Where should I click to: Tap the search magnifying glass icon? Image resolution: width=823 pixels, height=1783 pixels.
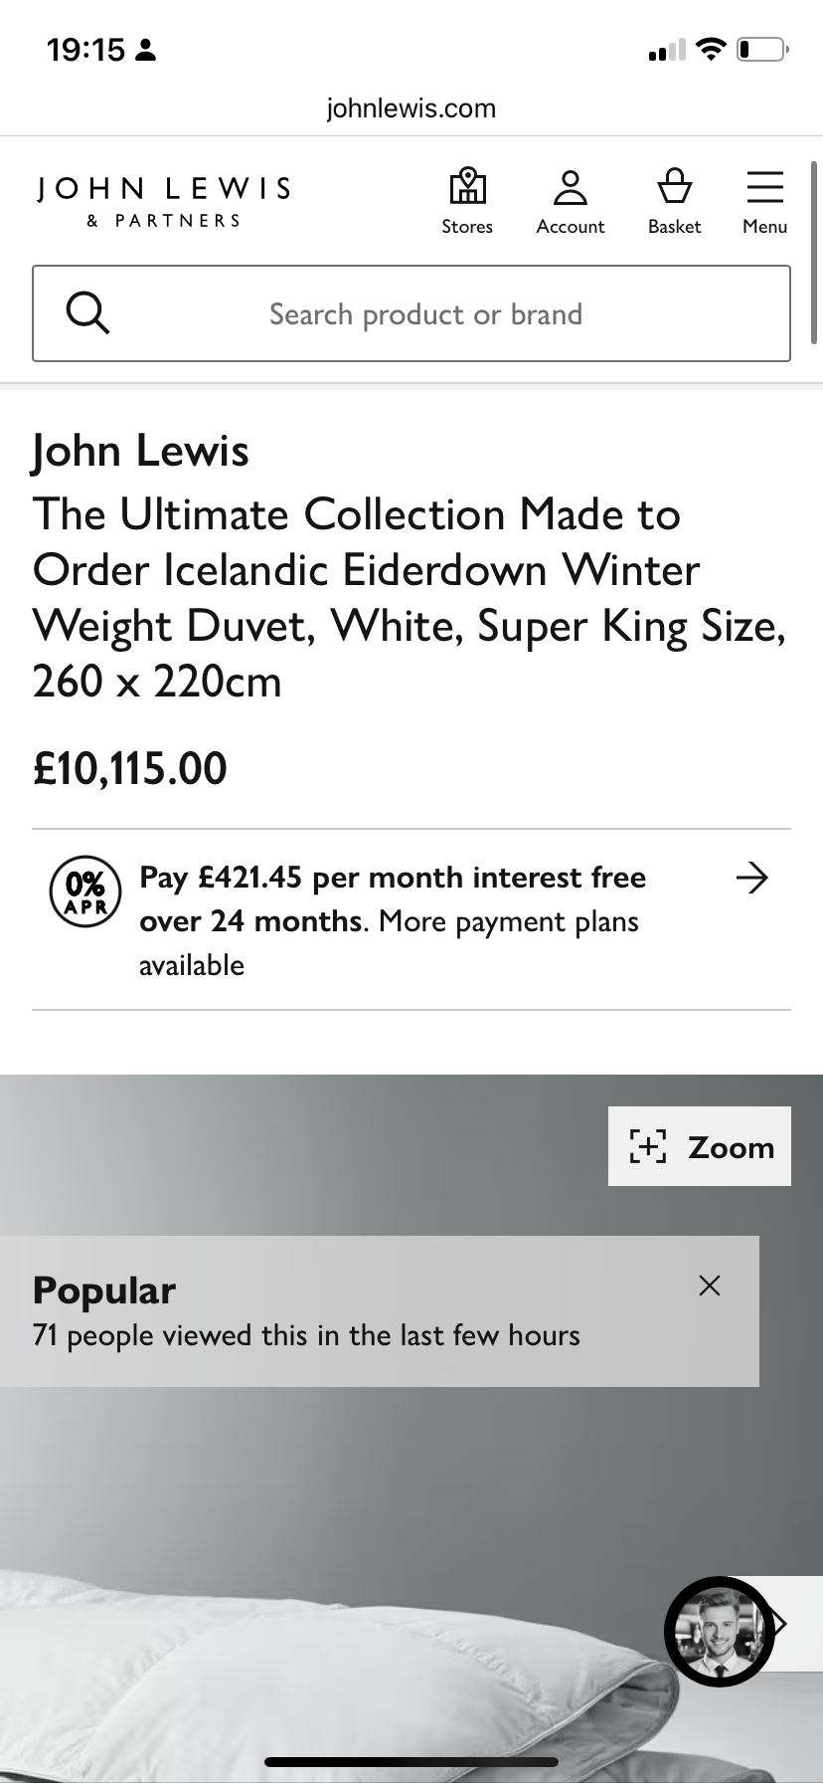tap(87, 313)
